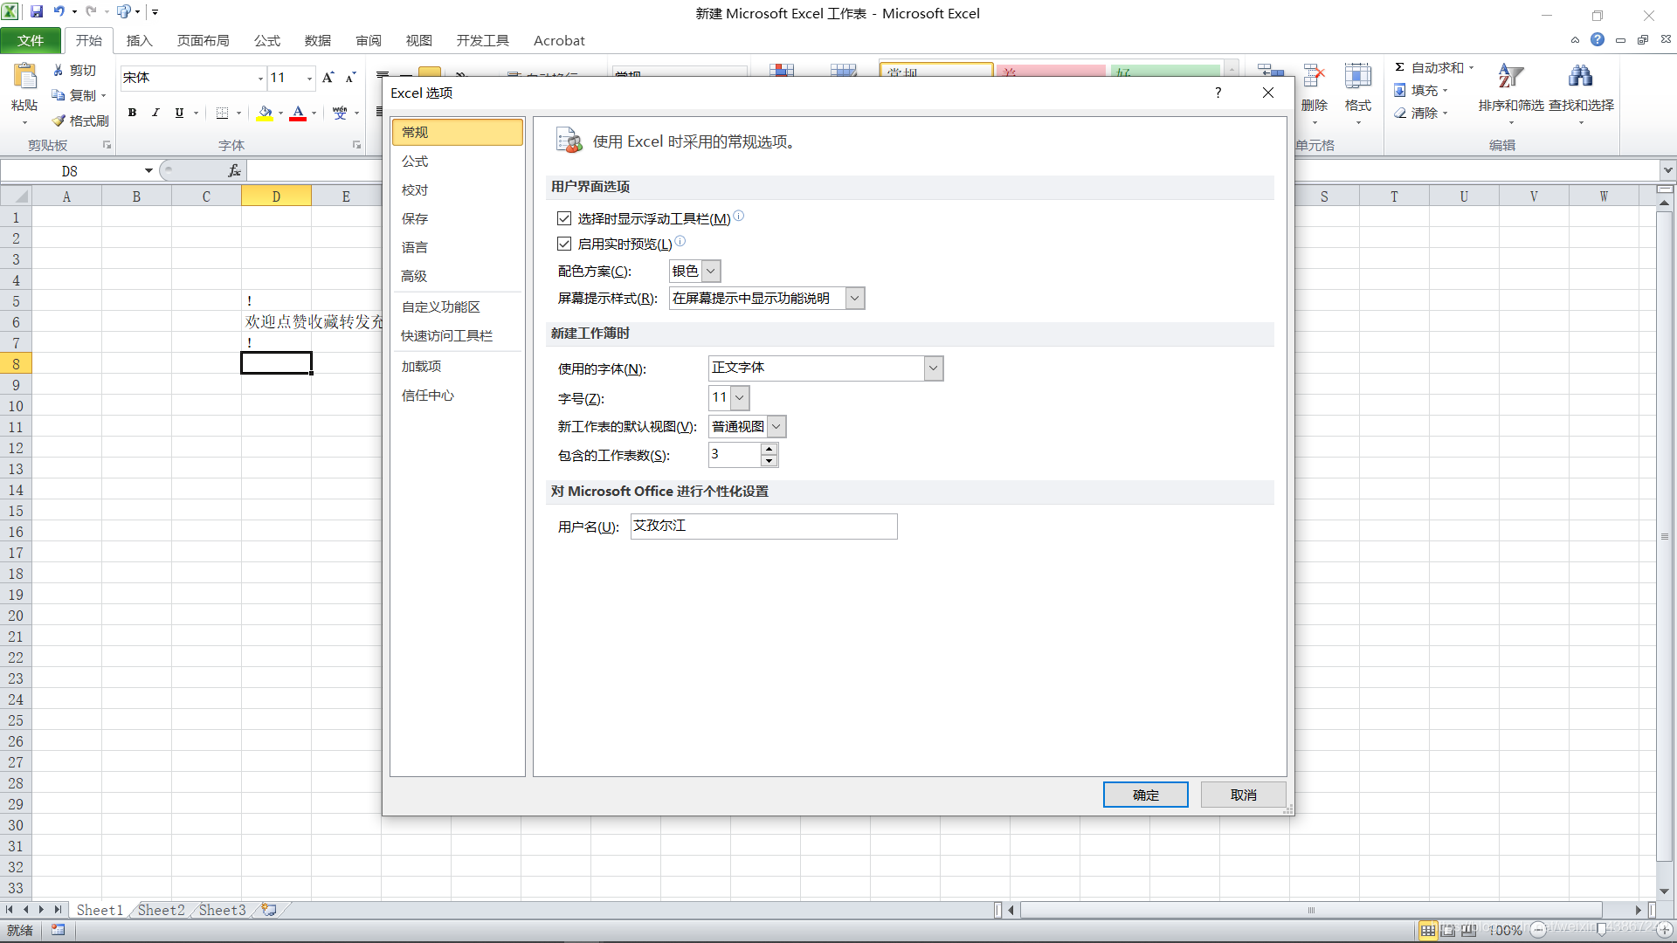Screen dimensions: 1677x943
Task: Click the dialog help question mark
Action: (1218, 93)
